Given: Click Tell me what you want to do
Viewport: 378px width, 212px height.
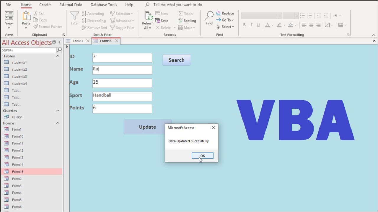Looking at the screenshot, I should click(178, 5).
